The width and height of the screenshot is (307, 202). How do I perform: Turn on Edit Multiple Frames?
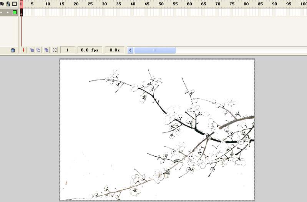[x=46, y=50]
